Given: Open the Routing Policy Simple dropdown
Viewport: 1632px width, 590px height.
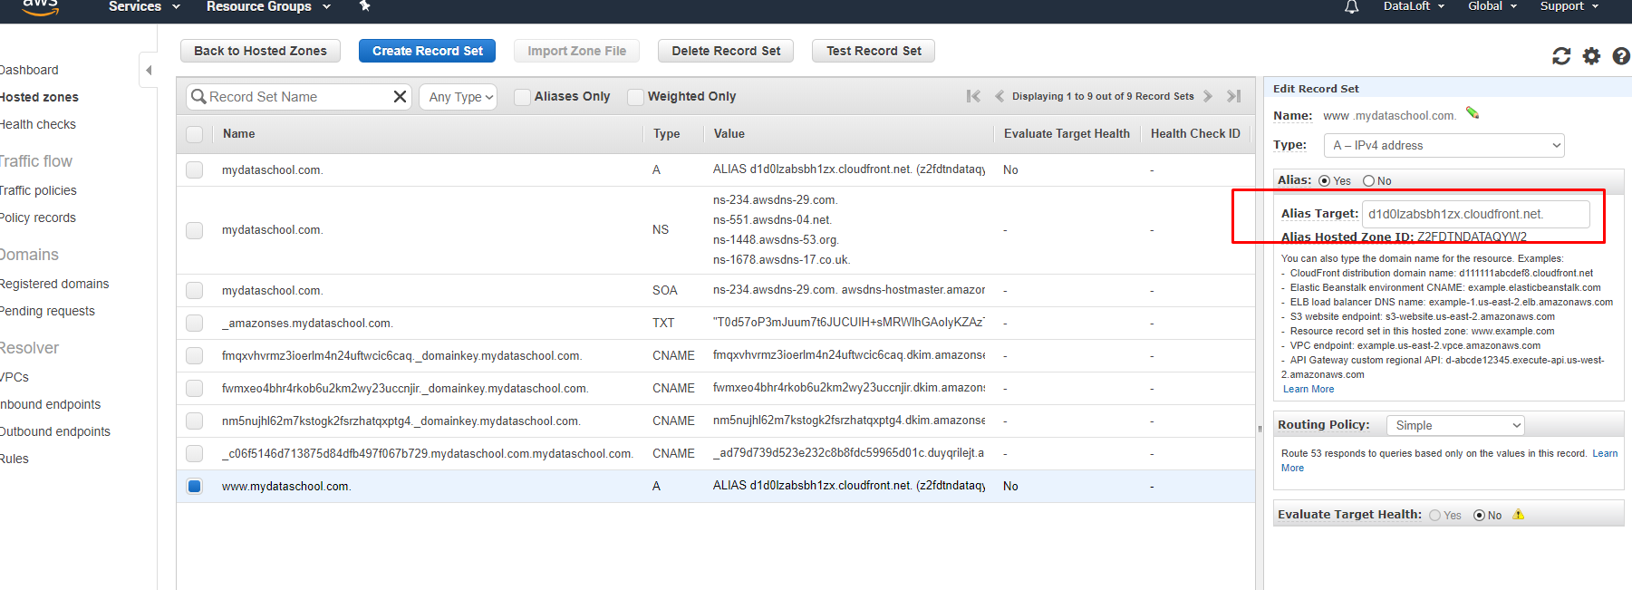Looking at the screenshot, I should pyautogui.click(x=1456, y=425).
